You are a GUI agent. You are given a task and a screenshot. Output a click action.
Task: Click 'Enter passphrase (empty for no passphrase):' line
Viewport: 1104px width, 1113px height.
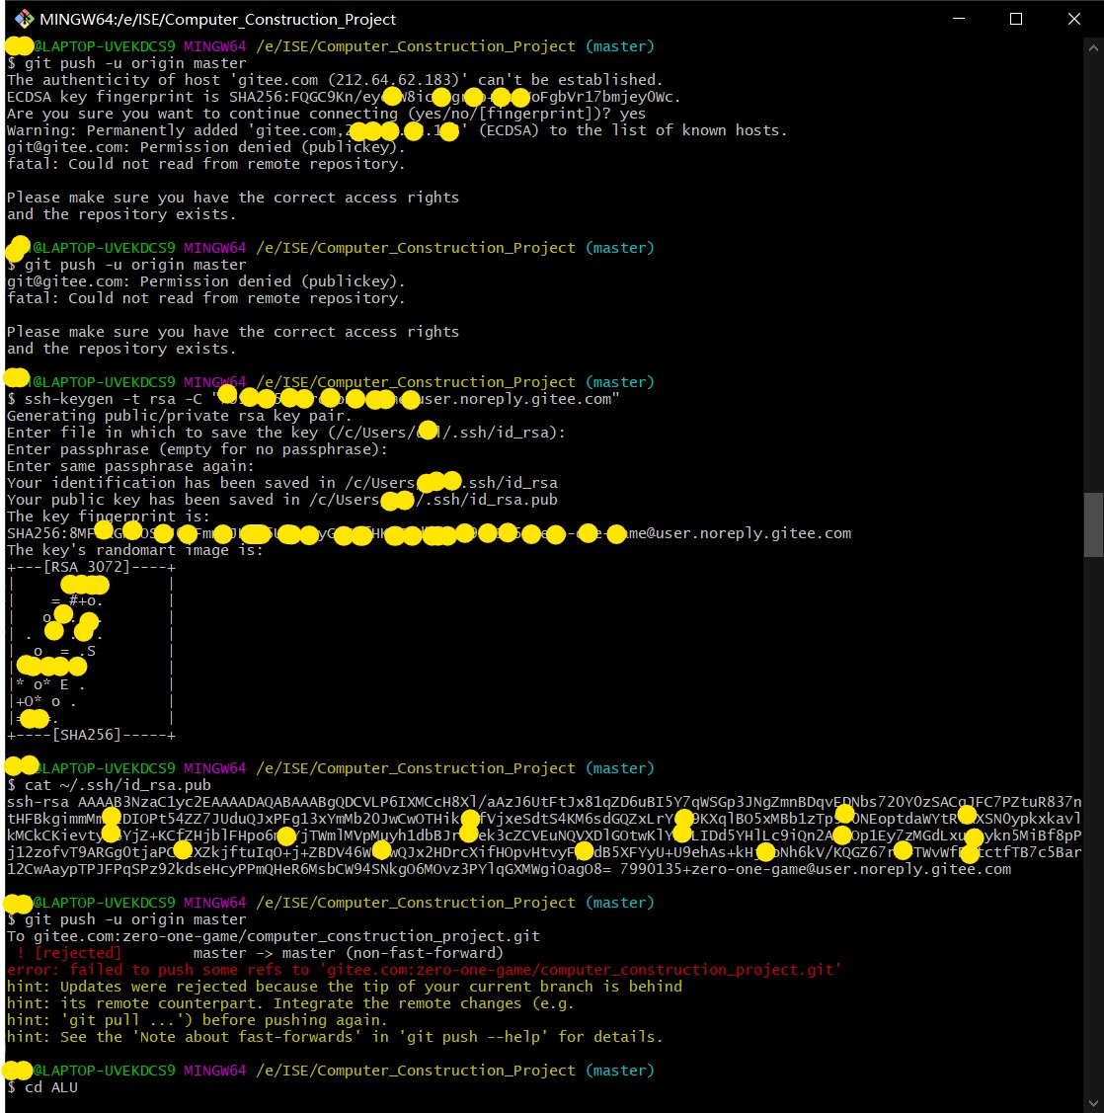pos(197,449)
